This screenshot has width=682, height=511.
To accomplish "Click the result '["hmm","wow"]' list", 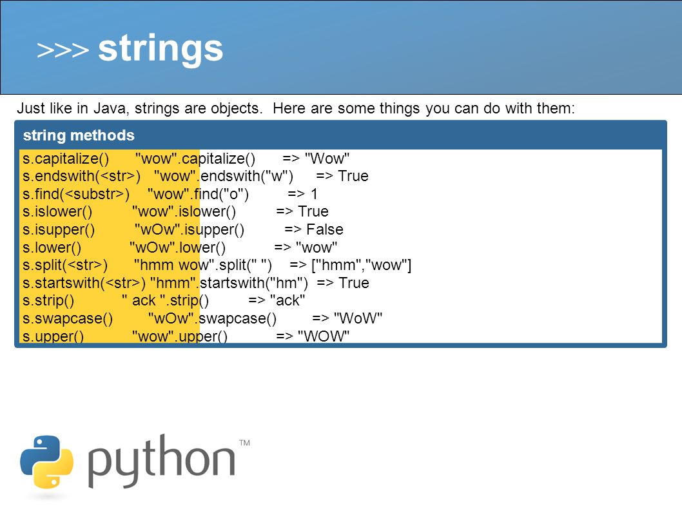I will [x=362, y=265].
